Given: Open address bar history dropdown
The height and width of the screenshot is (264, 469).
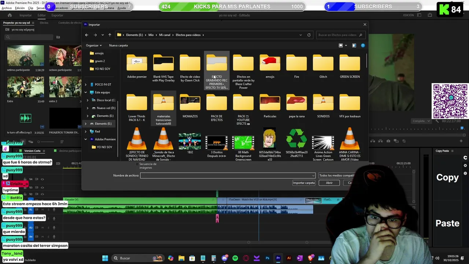Looking at the screenshot, I should [x=300, y=35].
